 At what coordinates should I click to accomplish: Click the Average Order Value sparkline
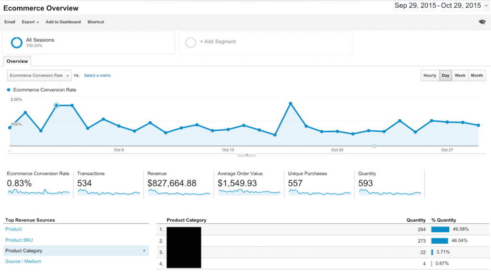[249, 192]
